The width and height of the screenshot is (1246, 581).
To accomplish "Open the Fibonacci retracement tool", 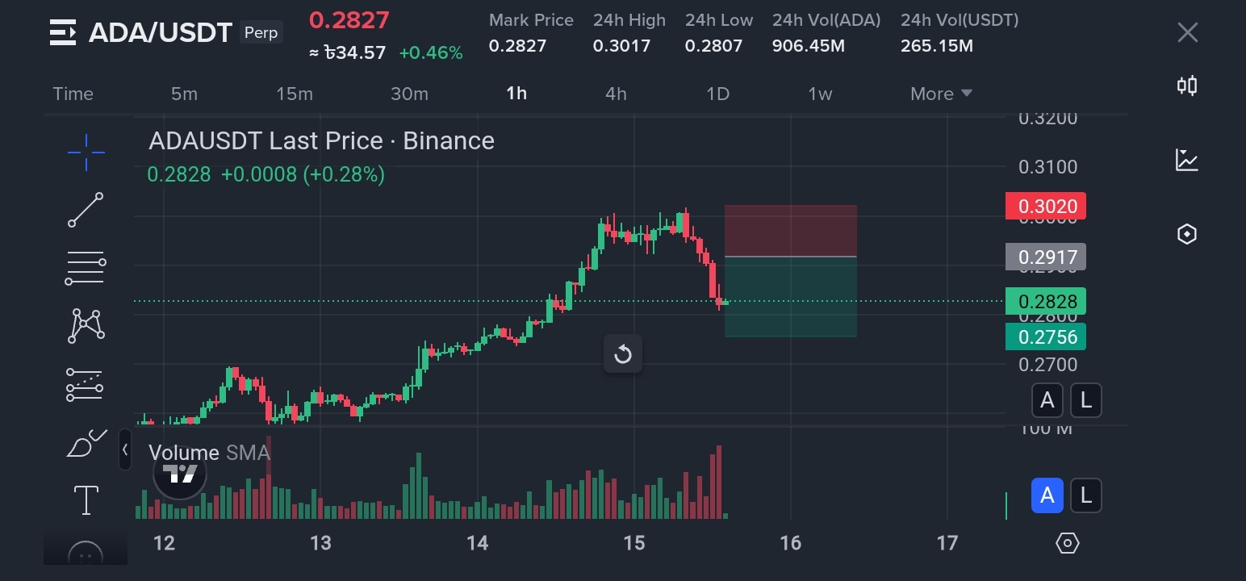I will [85, 268].
